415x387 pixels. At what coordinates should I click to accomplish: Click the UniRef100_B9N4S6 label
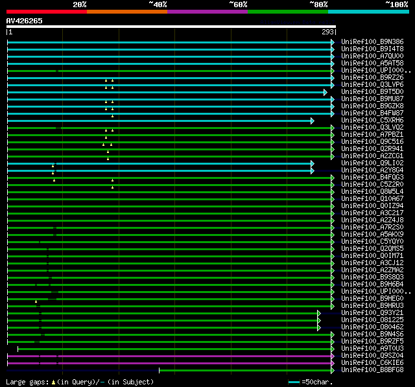[x=372, y=334]
